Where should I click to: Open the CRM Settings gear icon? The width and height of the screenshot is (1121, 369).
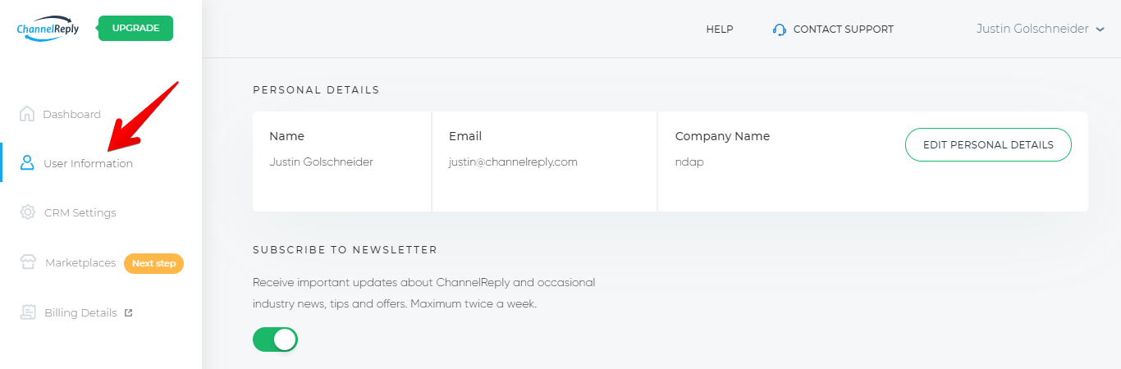[x=27, y=212]
